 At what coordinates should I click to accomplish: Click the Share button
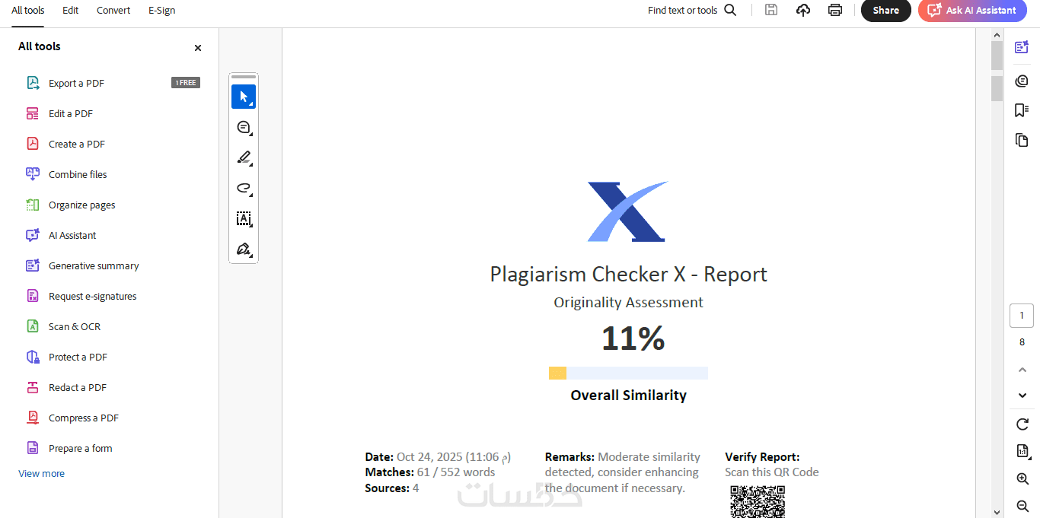[x=886, y=11]
